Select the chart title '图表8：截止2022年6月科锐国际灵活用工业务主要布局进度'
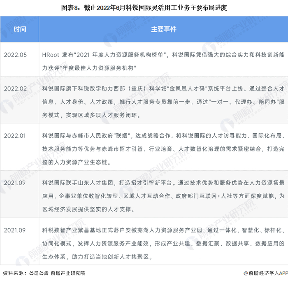The width and height of the screenshot is (288, 281). (x=144, y=8)
